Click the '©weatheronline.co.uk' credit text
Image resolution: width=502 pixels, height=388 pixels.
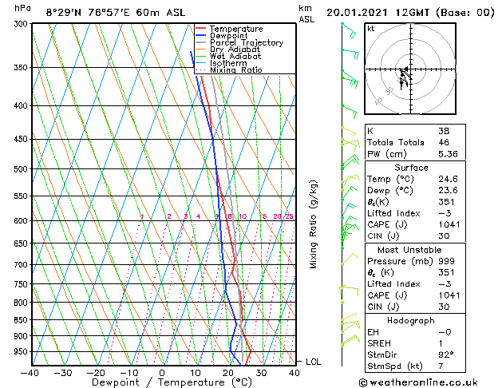point(418,382)
